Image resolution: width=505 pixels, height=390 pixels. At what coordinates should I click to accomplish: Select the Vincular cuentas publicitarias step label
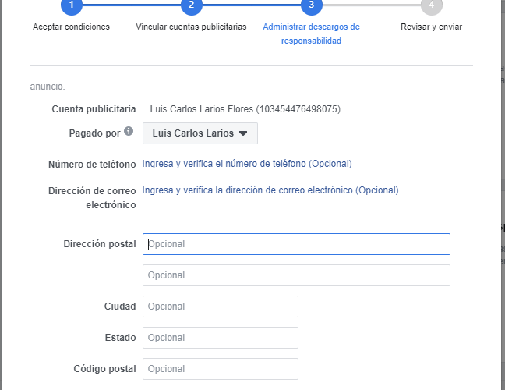(x=192, y=27)
